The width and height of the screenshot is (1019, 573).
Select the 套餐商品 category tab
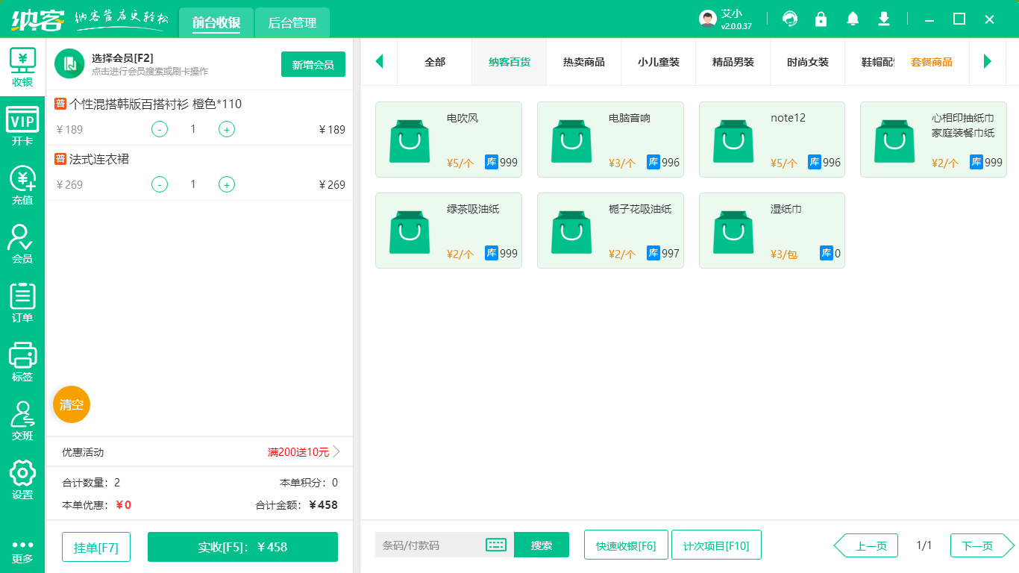coord(932,62)
